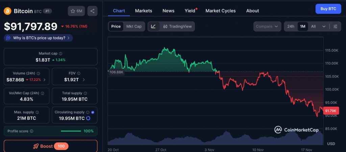Switch to the Markets tab

coord(143,11)
